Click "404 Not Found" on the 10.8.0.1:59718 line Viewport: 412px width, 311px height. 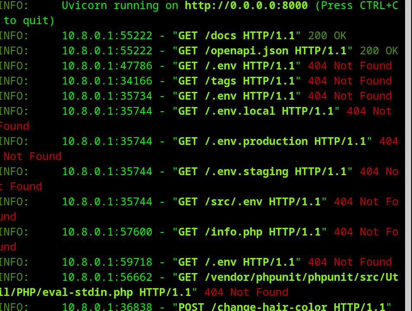(x=350, y=262)
